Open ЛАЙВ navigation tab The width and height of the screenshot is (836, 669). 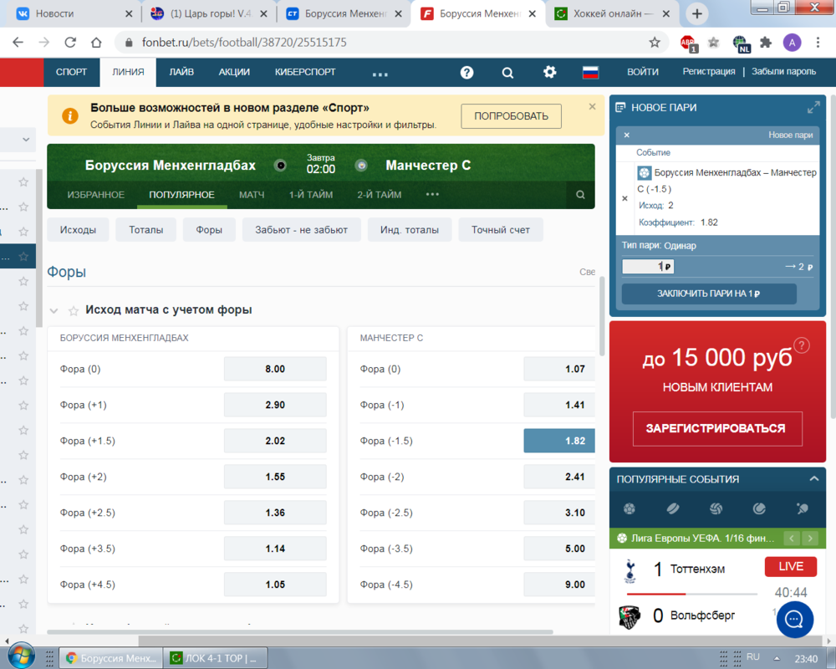[x=181, y=72]
